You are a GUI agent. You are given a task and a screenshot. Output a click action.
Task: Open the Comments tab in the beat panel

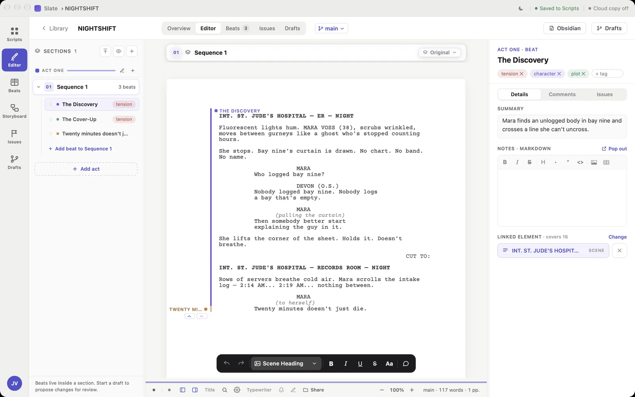(562, 94)
